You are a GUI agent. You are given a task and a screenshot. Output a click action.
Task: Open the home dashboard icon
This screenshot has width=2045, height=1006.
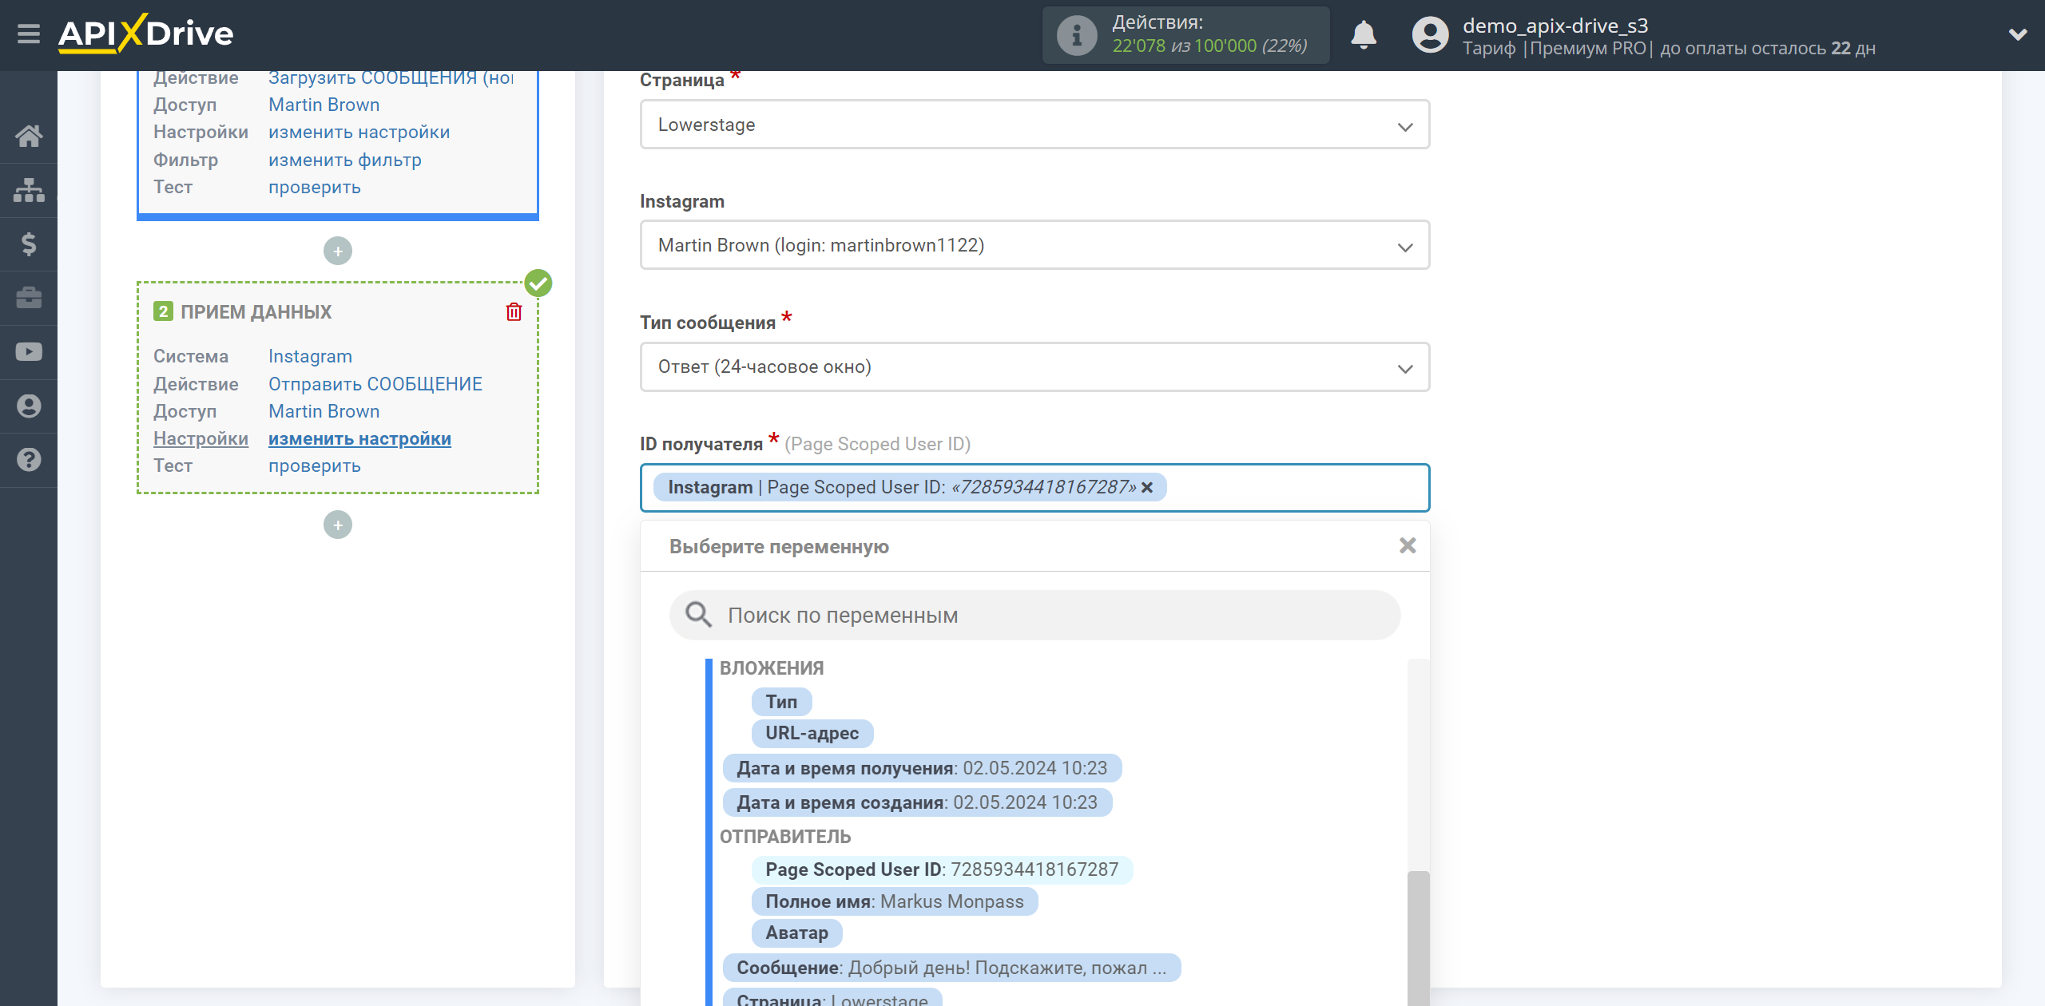pos(29,136)
